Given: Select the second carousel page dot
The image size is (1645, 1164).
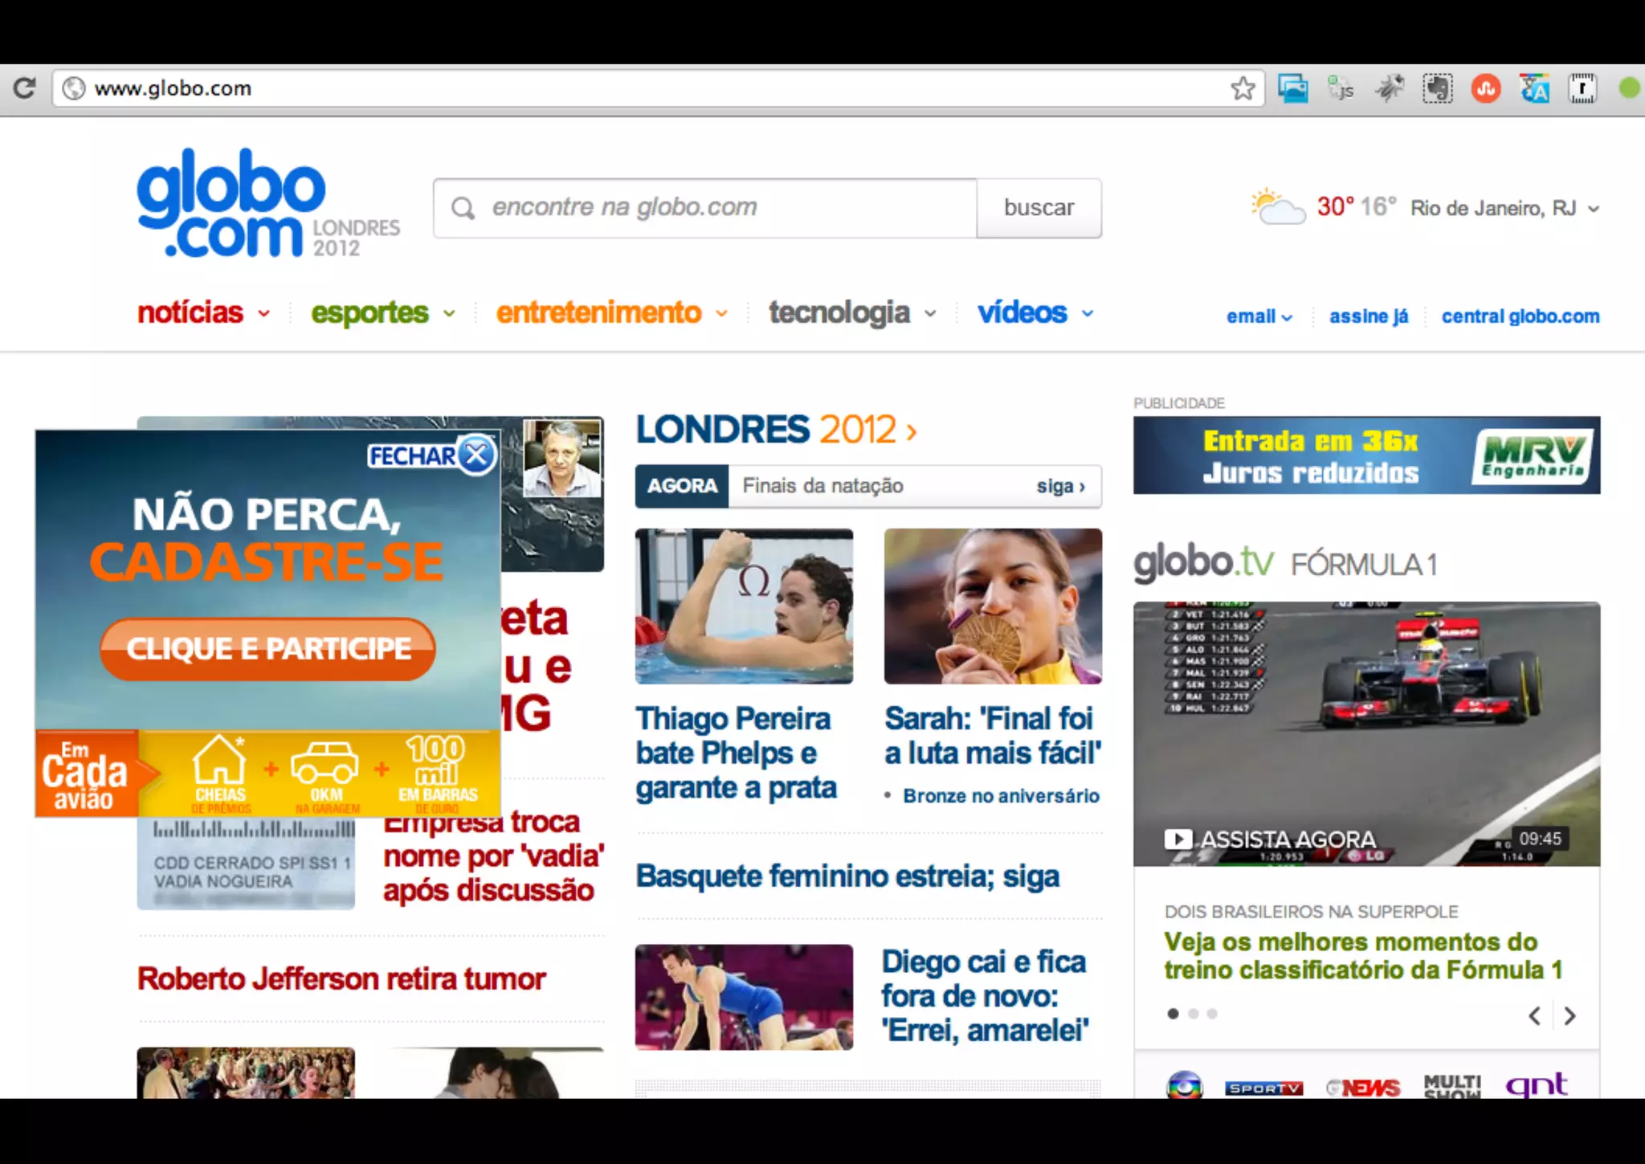Looking at the screenshot, I should pyautogui.click(x=1193, y=1014).
